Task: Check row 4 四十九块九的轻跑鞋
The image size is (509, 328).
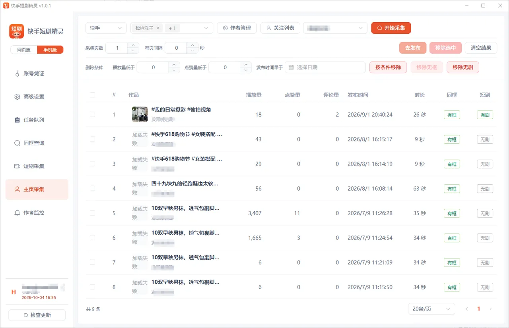Action: pyautogui.click(x=93, y=188)
